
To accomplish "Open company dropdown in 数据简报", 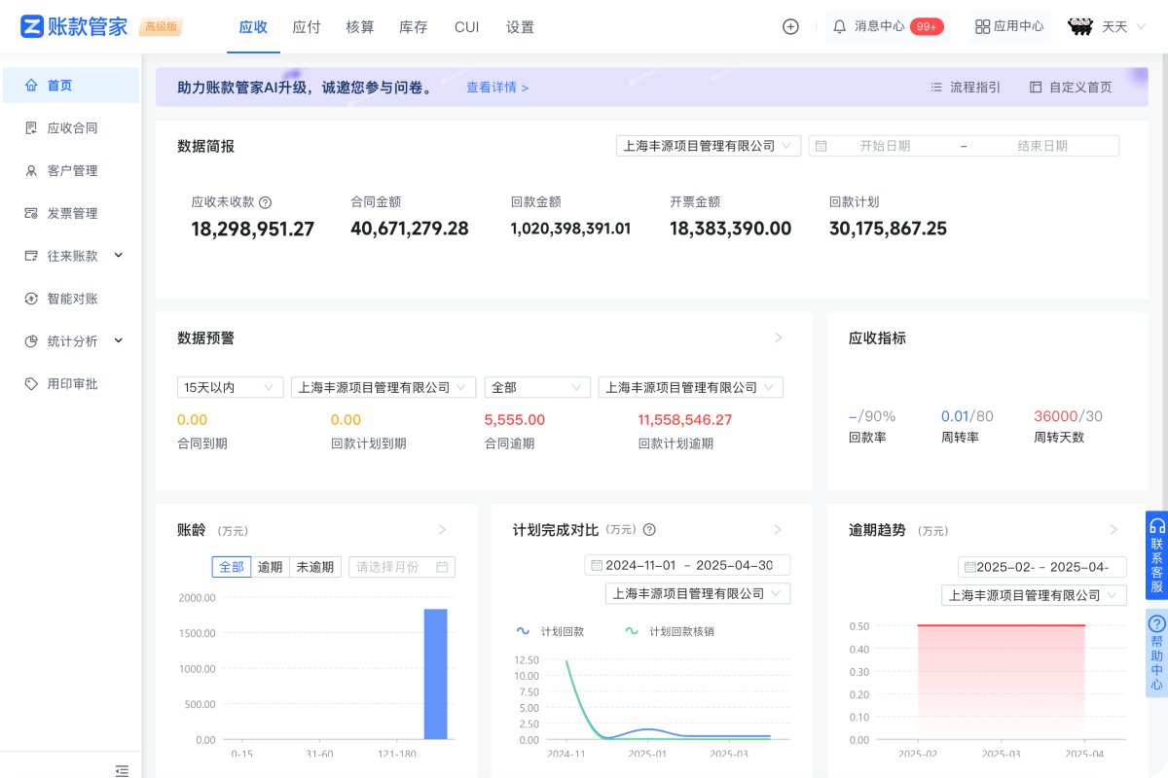I will click(708, 146).
